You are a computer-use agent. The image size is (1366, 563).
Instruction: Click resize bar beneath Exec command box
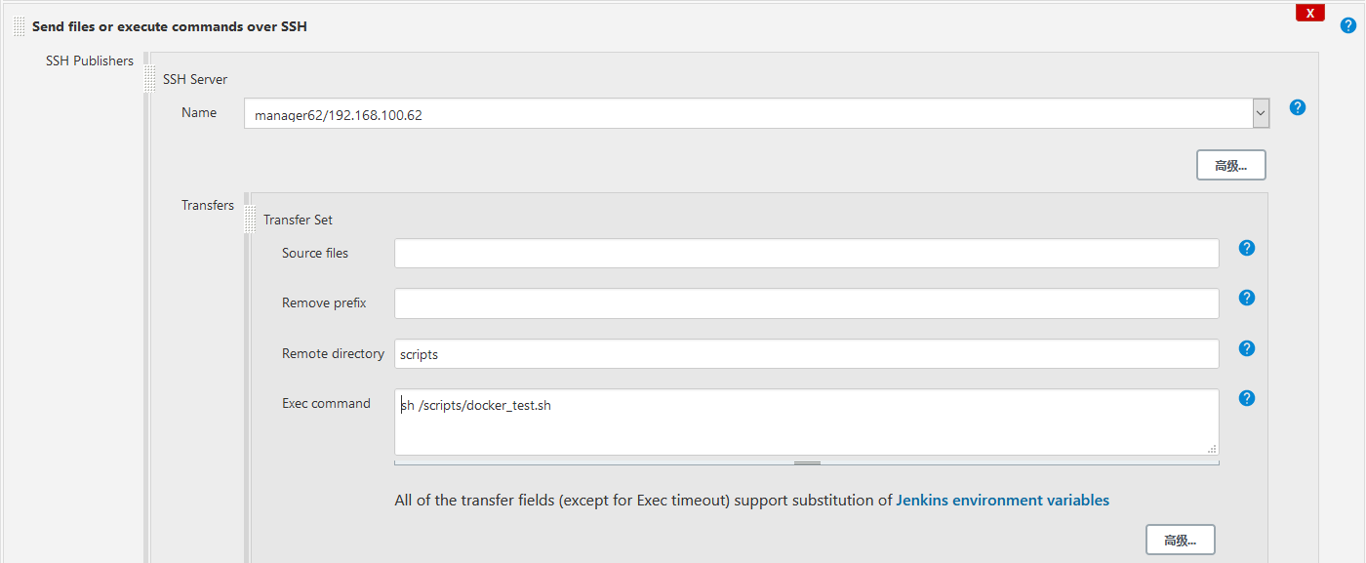pos(807,462)
